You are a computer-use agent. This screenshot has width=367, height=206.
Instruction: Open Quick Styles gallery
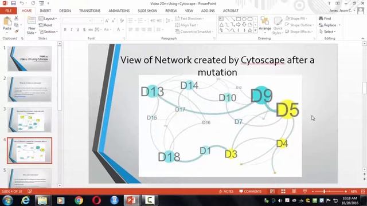click(278, 26)
